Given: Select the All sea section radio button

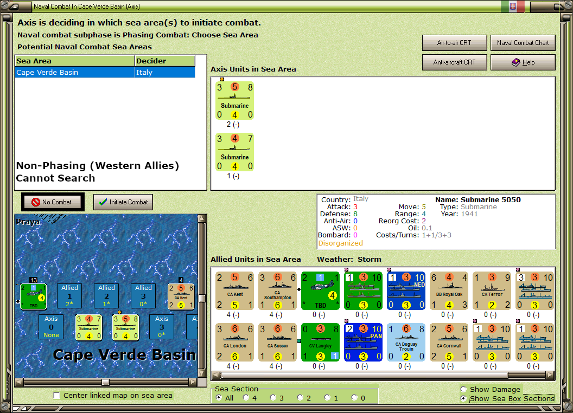Looking at the screenshot, I should [x=219, y=398].
